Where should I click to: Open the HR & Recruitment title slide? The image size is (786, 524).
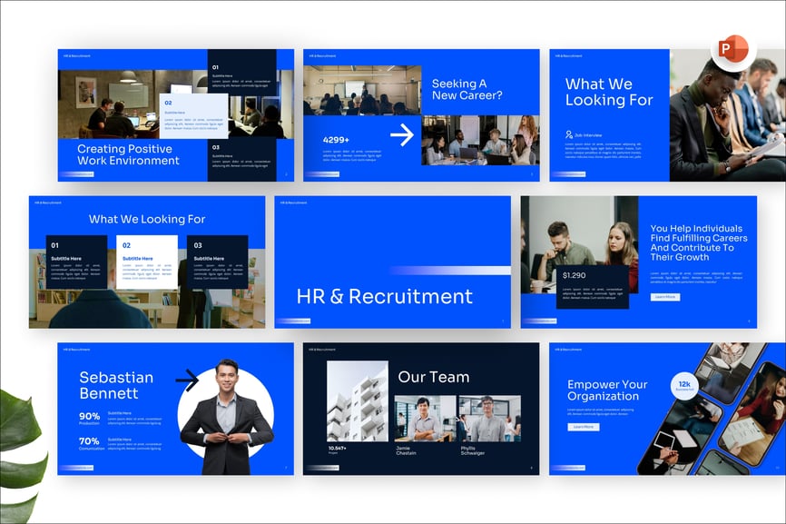(392, 262)
